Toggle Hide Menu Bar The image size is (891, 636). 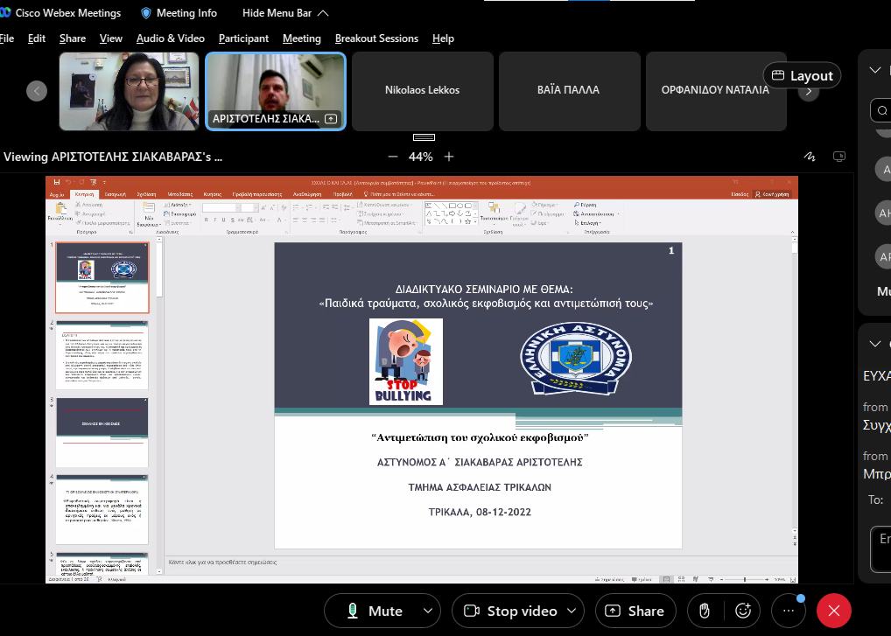point(284,13)
